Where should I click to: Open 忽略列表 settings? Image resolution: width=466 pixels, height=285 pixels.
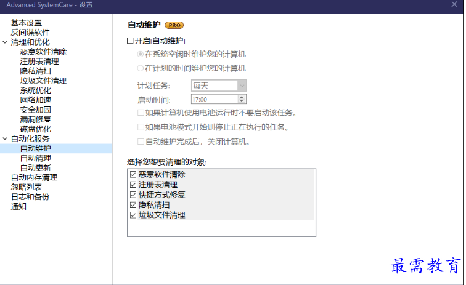pos(27,187)
